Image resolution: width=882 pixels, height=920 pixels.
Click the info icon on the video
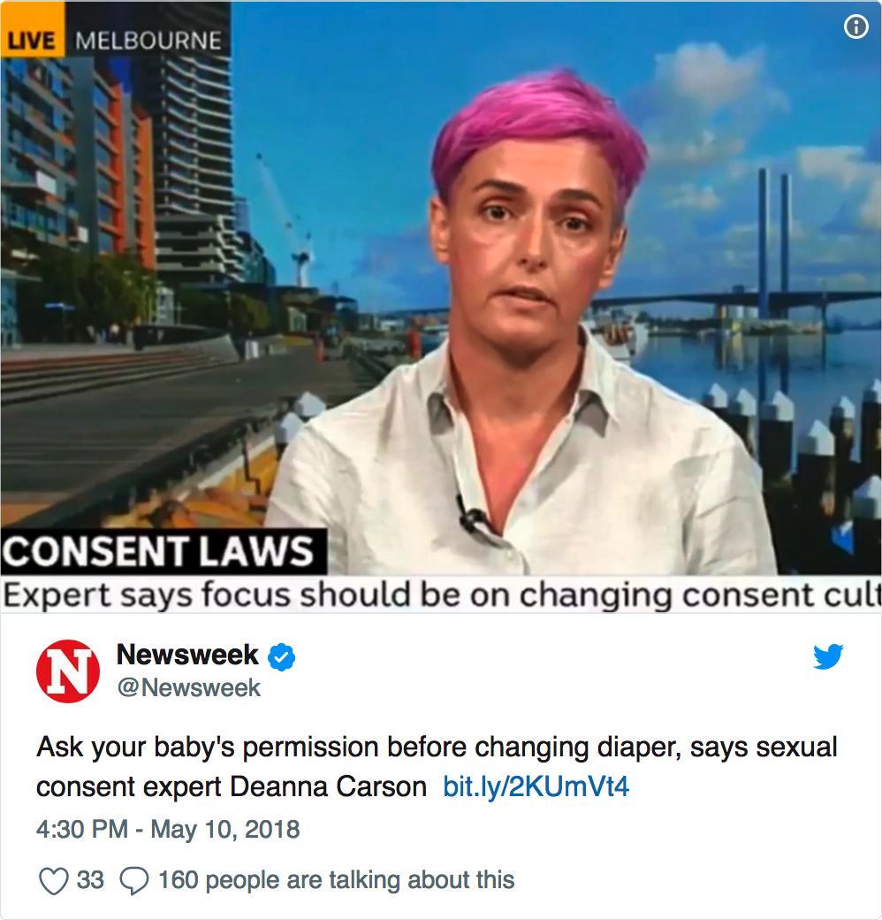coord(855,27)
